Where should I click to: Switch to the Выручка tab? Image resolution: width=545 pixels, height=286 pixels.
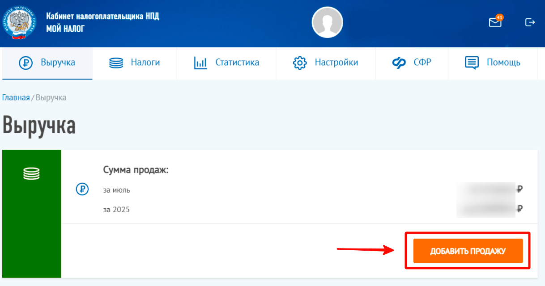pos(47,63)
